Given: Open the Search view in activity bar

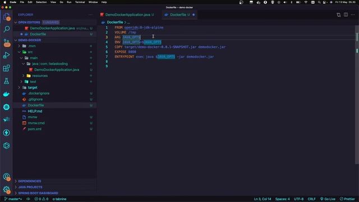Looking at the screenshot, I should point(6,29).
